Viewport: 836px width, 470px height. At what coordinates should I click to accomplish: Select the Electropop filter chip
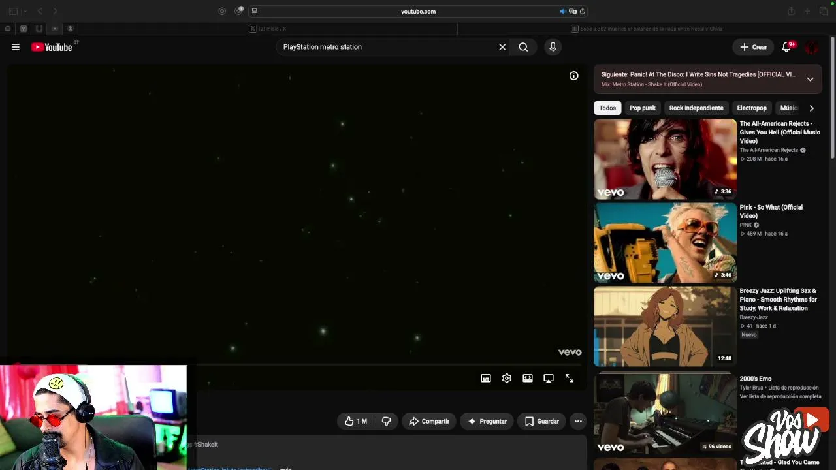(x=752, y=108)
